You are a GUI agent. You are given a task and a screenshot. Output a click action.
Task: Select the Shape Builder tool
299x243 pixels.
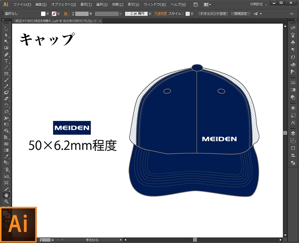[x=6, y=131]
